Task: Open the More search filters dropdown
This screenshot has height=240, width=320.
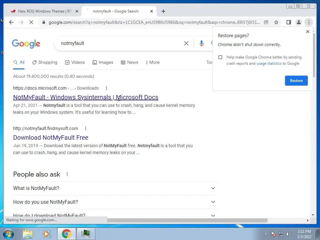Action: 152,62
